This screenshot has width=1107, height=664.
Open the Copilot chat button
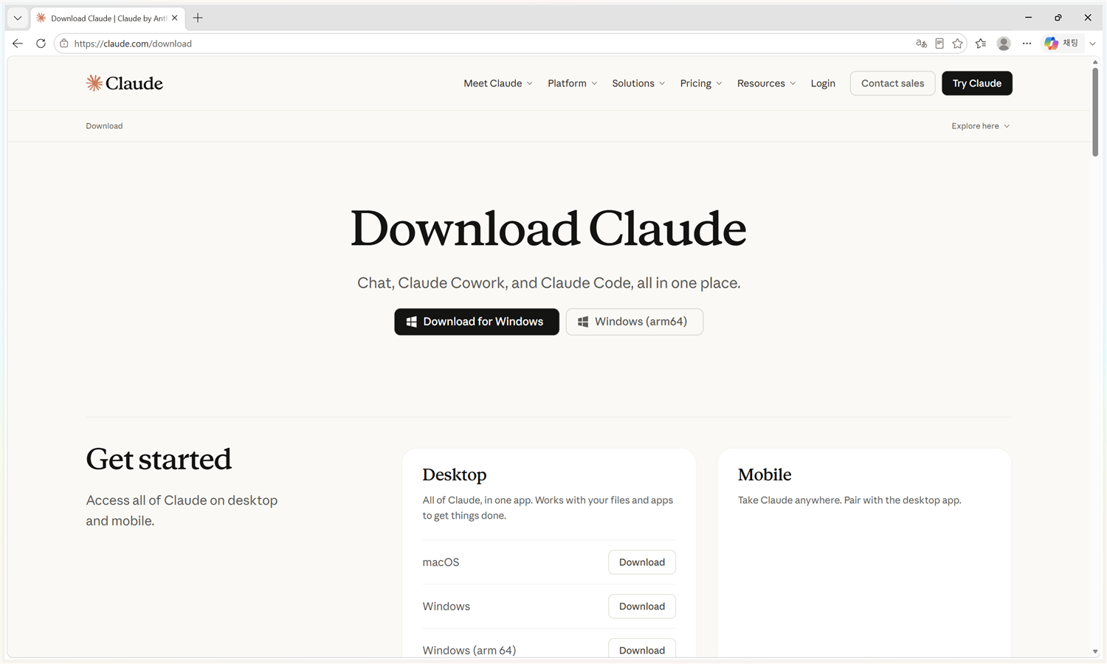[1061, 44]
